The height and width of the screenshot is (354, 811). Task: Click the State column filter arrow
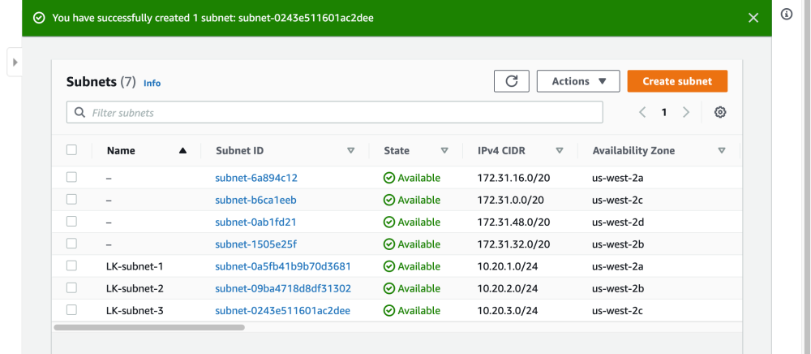[444, 150]
